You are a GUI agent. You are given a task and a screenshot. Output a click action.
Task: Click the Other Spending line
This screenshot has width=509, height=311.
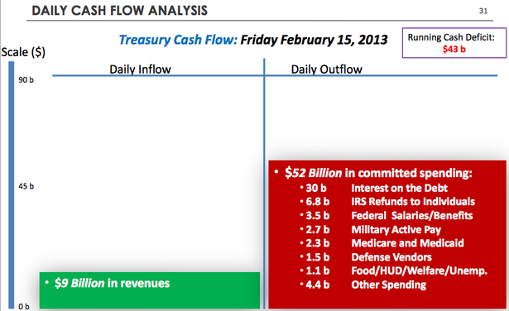coord(366,285)
